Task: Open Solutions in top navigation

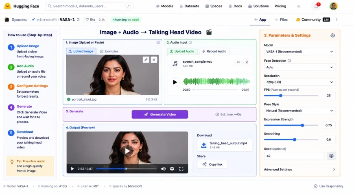Action: click(258, 6)
